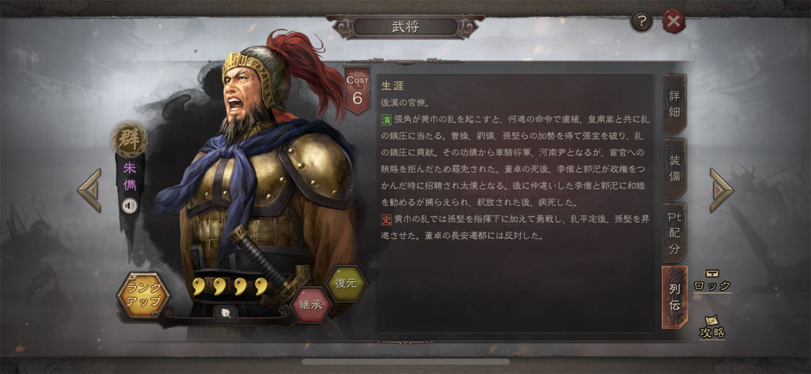Click the 群 faction emblem

pos(130,140)
